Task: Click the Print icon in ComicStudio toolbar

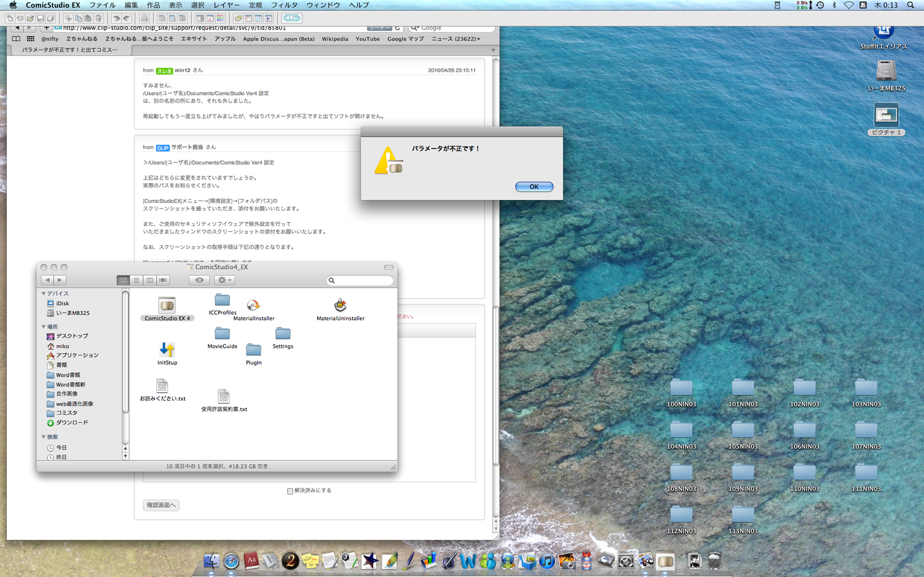Action: point(144,18)
